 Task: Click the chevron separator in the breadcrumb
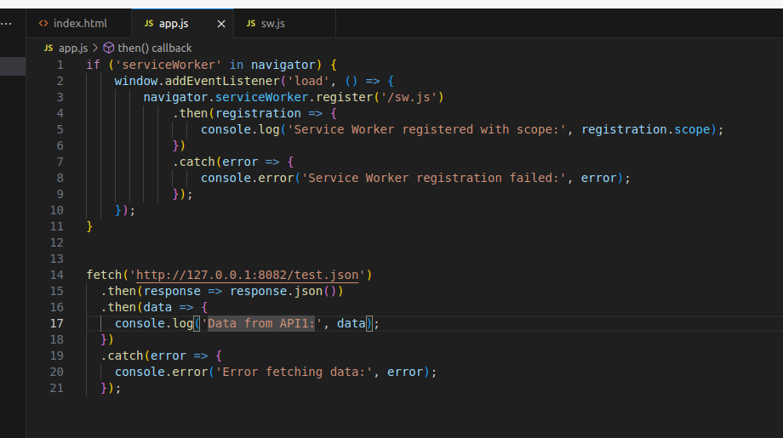click(x=95, y=48)
